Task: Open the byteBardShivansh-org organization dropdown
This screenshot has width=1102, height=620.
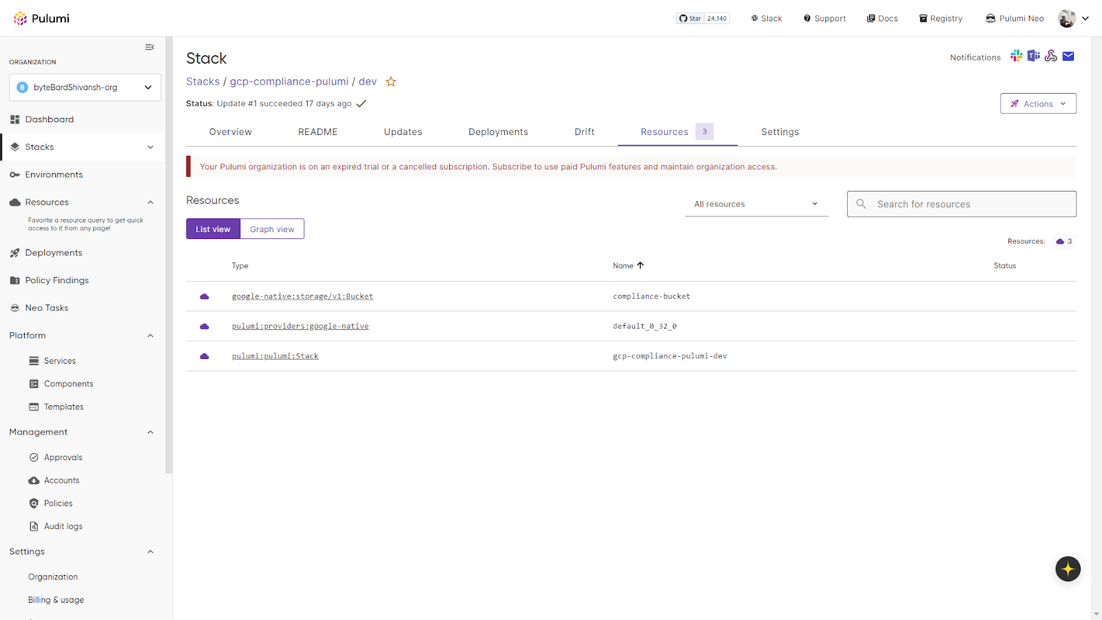Action: 85,87
